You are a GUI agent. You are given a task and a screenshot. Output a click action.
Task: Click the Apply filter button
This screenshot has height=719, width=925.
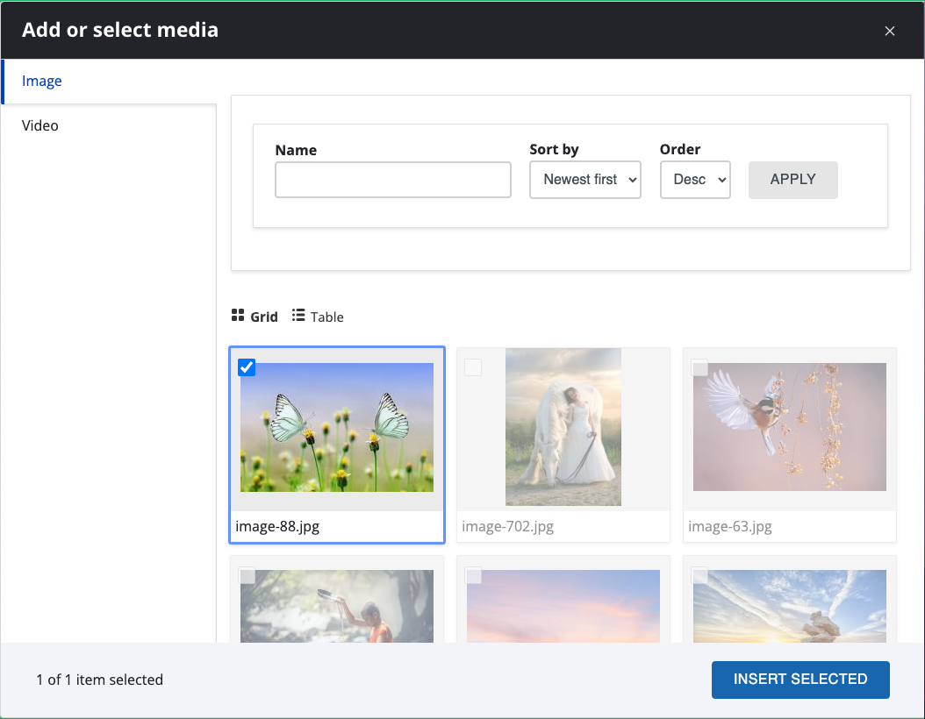point(792,180)
